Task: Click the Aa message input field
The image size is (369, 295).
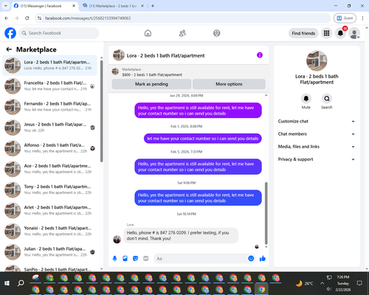Action: tap(201, 258)
